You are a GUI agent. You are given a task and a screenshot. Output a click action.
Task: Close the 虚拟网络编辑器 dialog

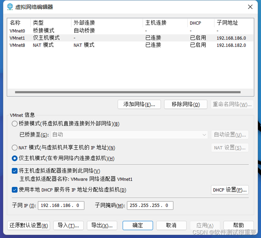point(250,7)
